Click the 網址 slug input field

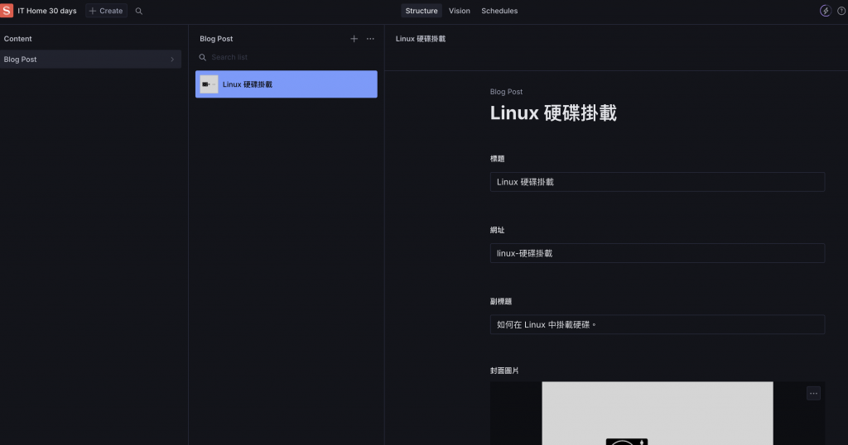[x=657, y=253]
